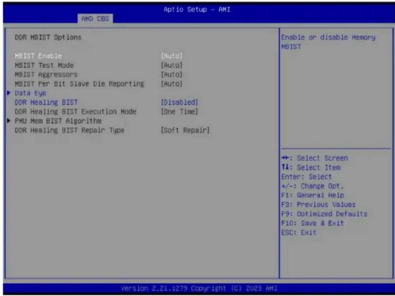The image size is (395, 296).
Task: Select the AMD CBS tab
Action: coord(95,18)
